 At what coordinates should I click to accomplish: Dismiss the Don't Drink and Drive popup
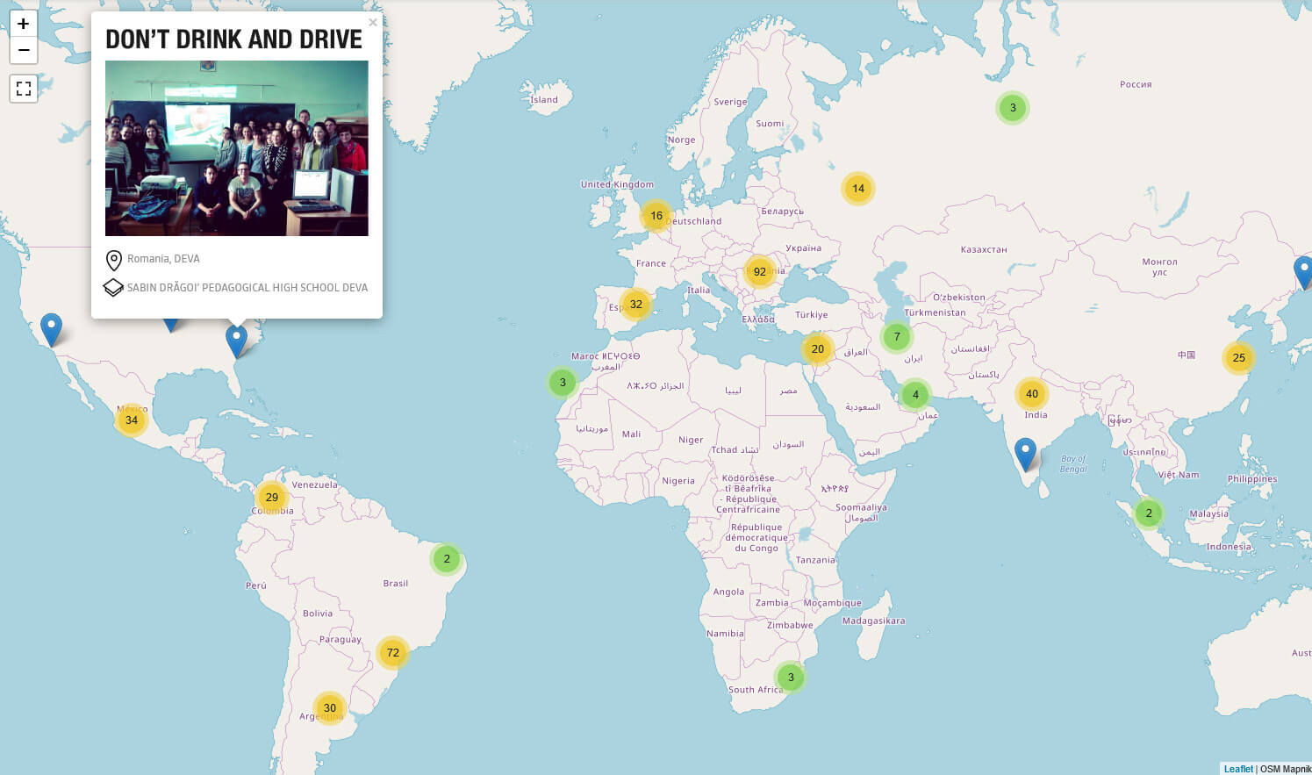pos(372,22)
